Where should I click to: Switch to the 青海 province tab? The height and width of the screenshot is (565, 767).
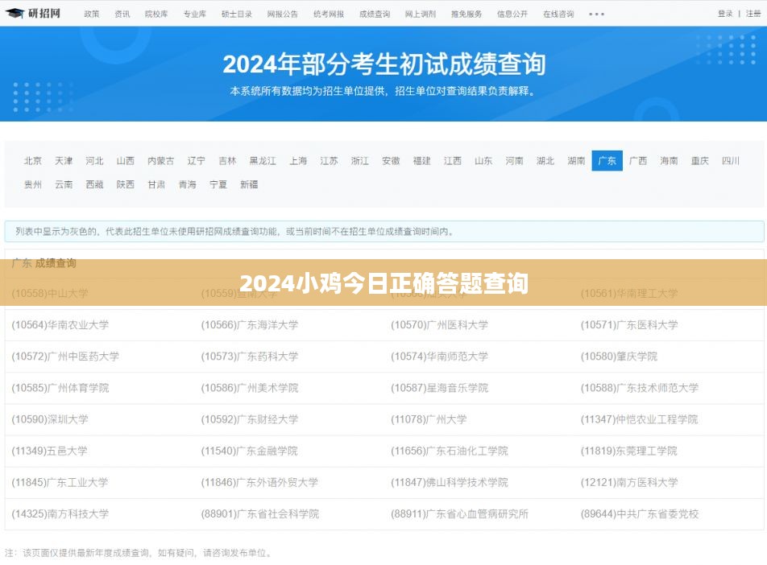[x=188, y=185]
